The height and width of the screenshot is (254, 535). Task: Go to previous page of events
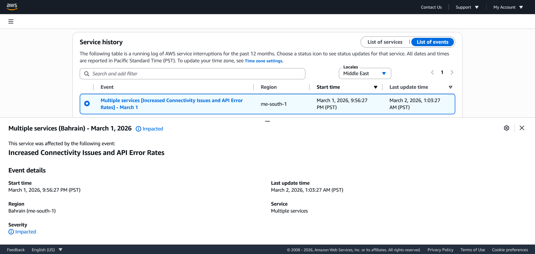(432, 72)
